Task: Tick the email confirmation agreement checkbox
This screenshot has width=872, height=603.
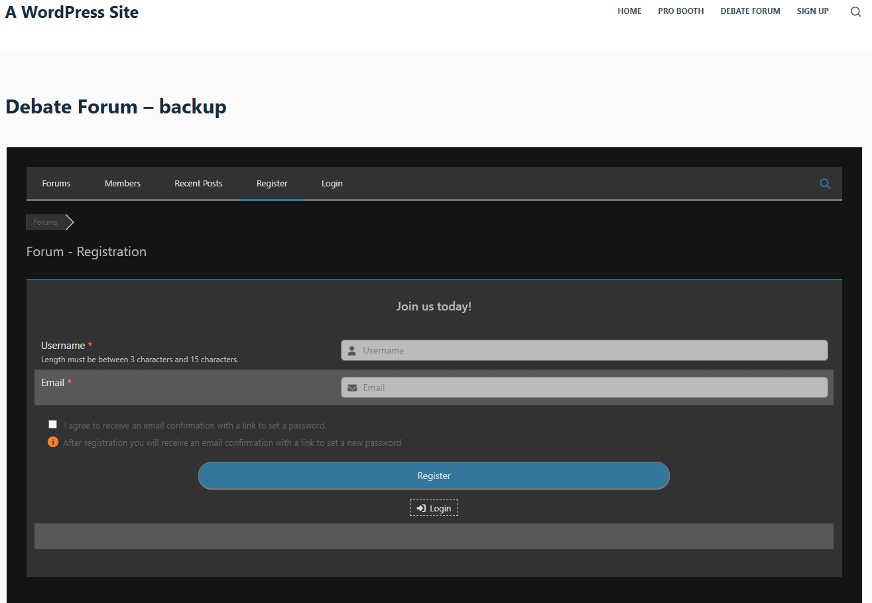Action: (53, 425)
